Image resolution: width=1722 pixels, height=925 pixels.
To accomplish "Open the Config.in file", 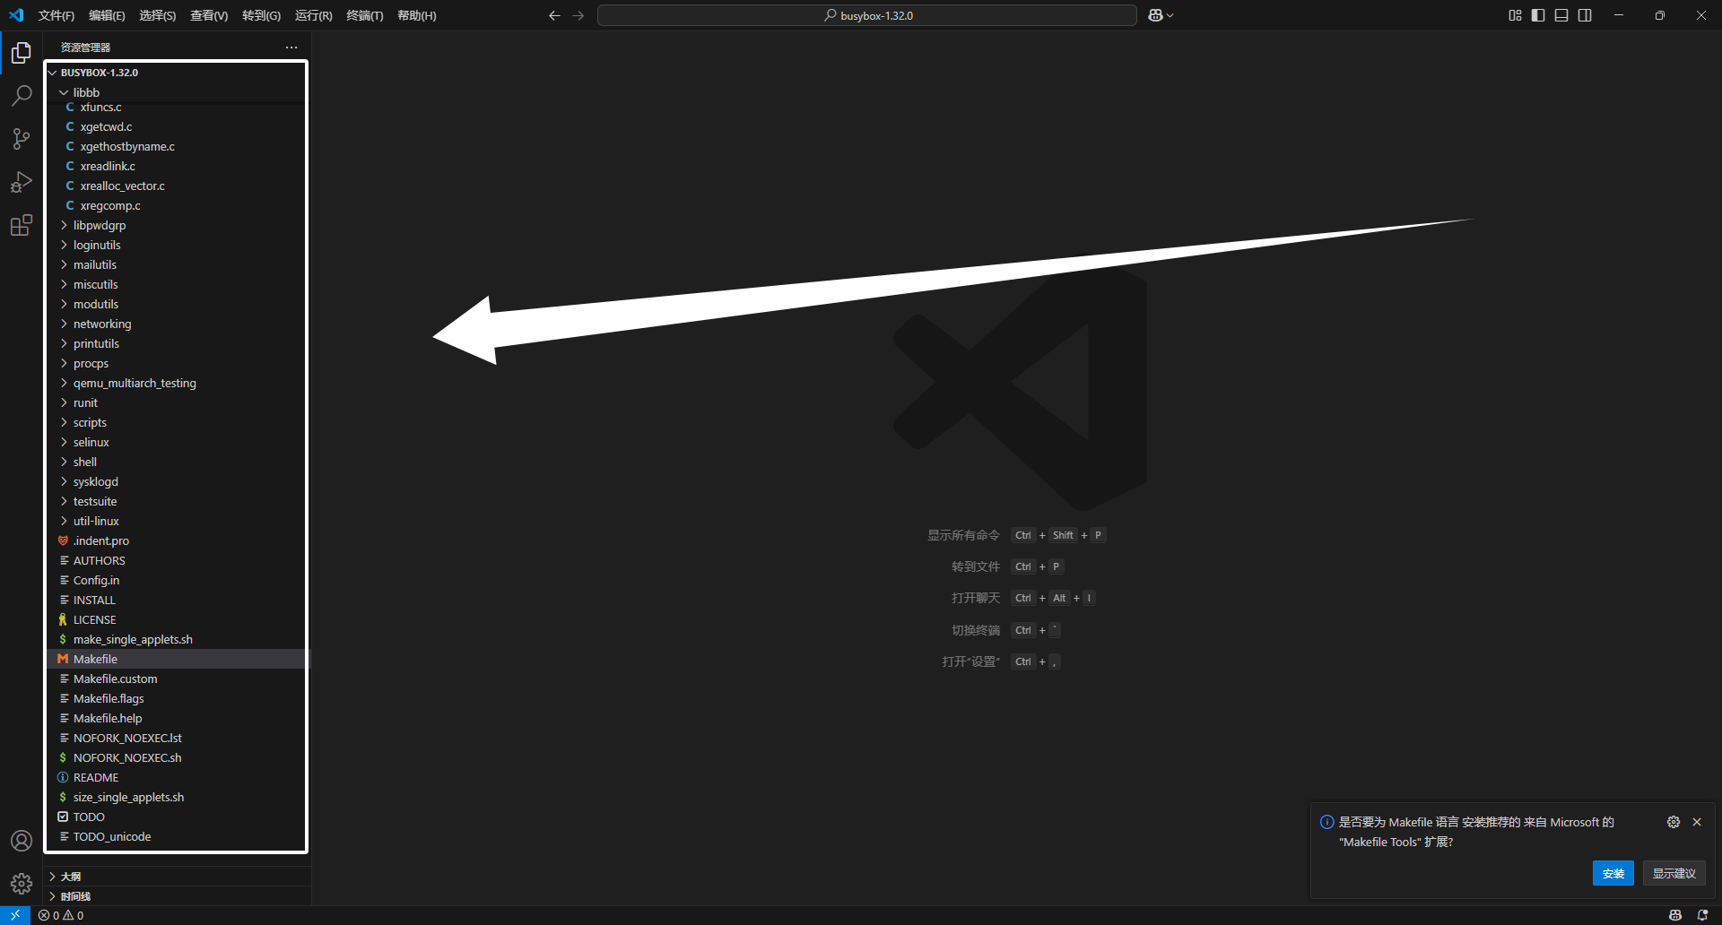I will pos(177,580).
